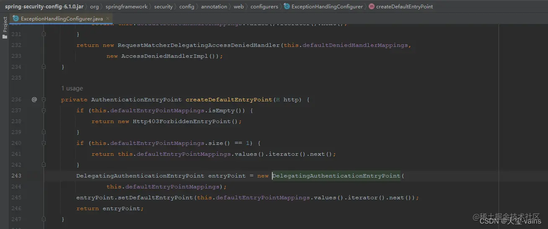The height and width of the screenshot is (229, 548).
Task: Toggle fold marker at line 231
Action: [x=44, y=34]
